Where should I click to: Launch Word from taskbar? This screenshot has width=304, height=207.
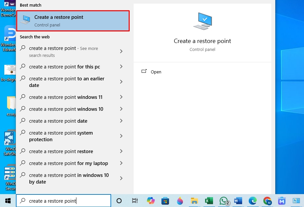[238, 201]
